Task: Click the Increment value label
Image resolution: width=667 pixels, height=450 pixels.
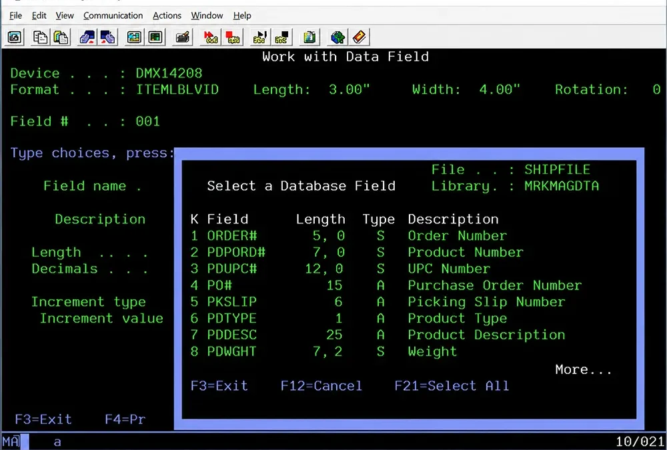Action: tap(101, 319)
